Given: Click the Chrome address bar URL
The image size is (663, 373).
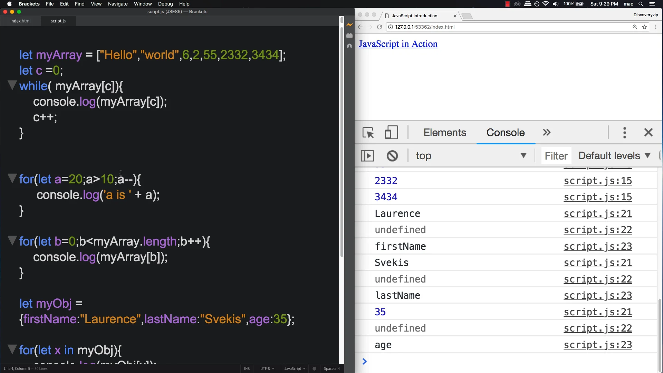Looking at the screenshot, I should tap(425, 27).
